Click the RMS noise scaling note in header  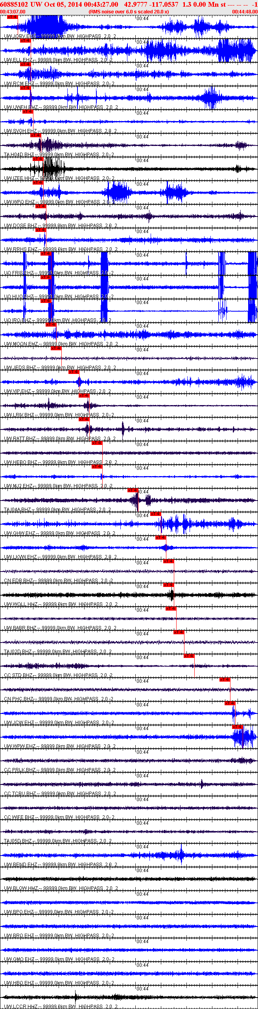pyautogui.click(x=129, y=12)
